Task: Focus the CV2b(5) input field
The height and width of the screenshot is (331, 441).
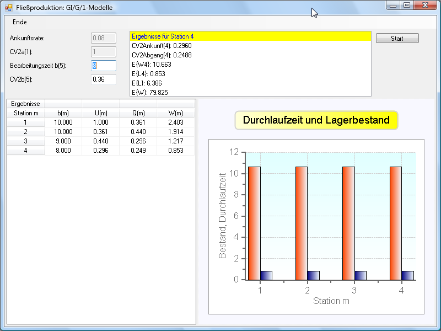Action: point(104,79)
